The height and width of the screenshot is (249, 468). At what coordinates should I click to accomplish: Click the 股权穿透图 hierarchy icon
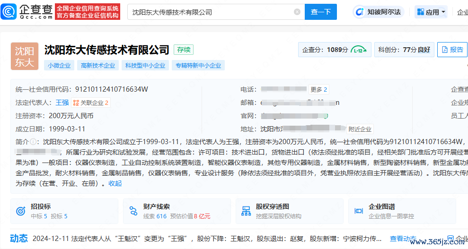click(x=246, y=211)
